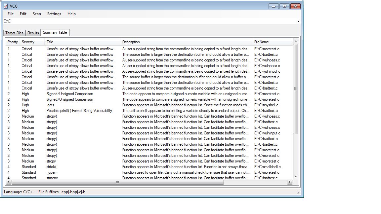This screenshot has height=214, width=381.
Task: Open the File menu
Action: click(10, 14)
